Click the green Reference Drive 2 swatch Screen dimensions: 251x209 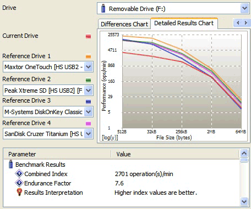[x=88, y=80]
